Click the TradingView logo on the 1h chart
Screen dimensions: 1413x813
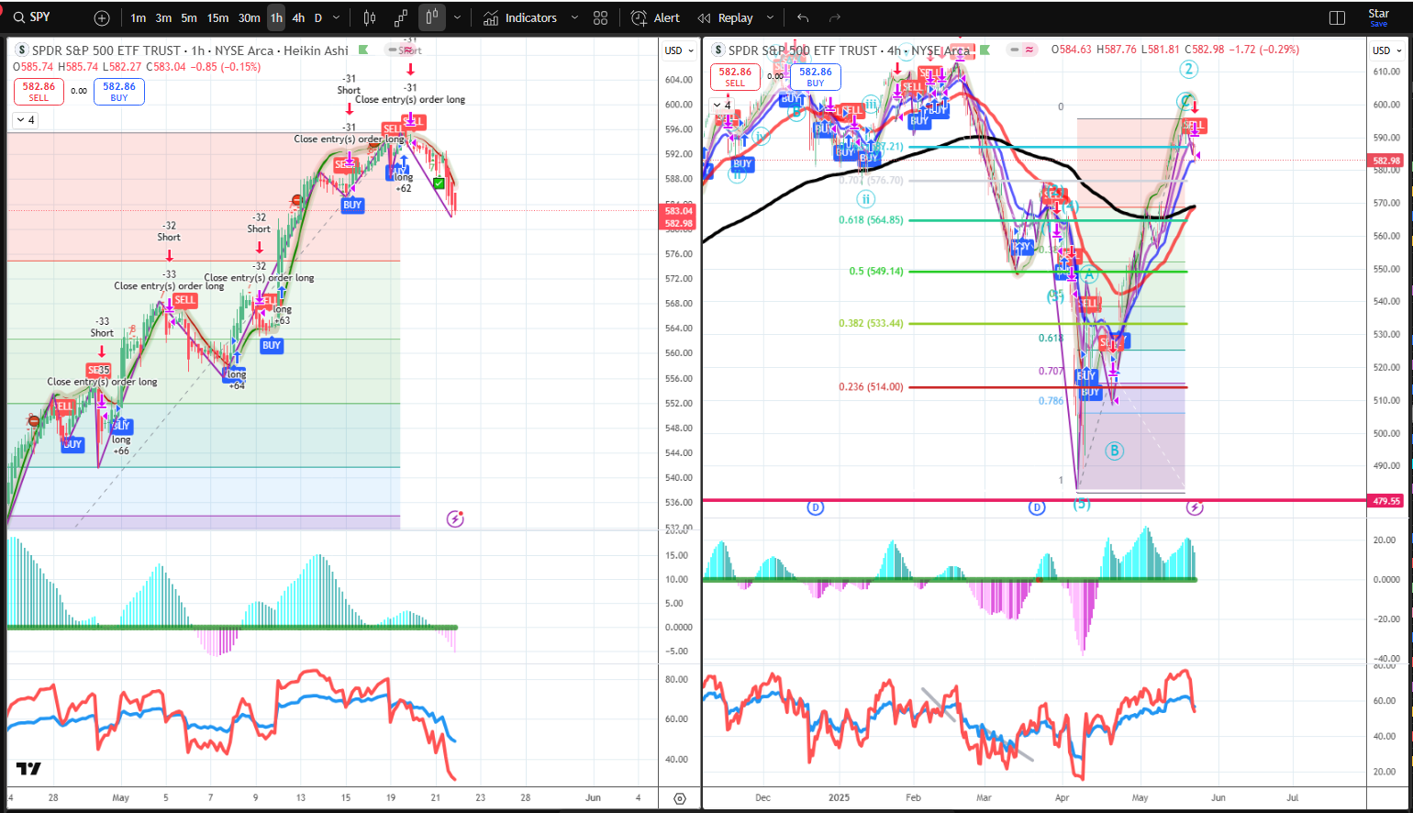(x=28, y=769)
